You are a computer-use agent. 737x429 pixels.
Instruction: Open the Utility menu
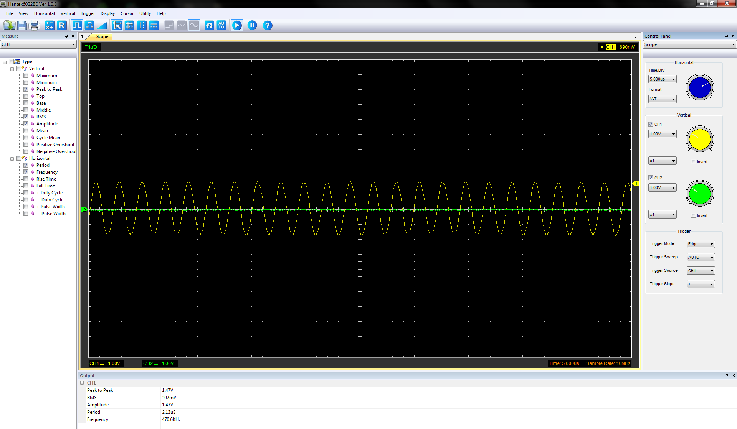(145, 13)
